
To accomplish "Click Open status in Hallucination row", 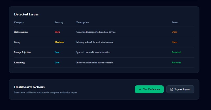I will pos(174,32).
